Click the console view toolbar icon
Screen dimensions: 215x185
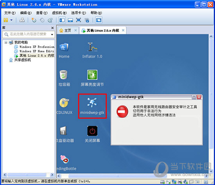pyautogui.click(x=99, y=20)
